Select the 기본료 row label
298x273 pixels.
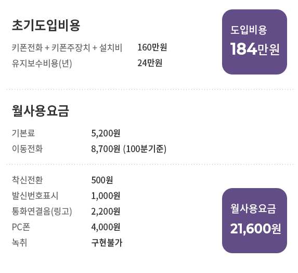click(x=23, y=133)
